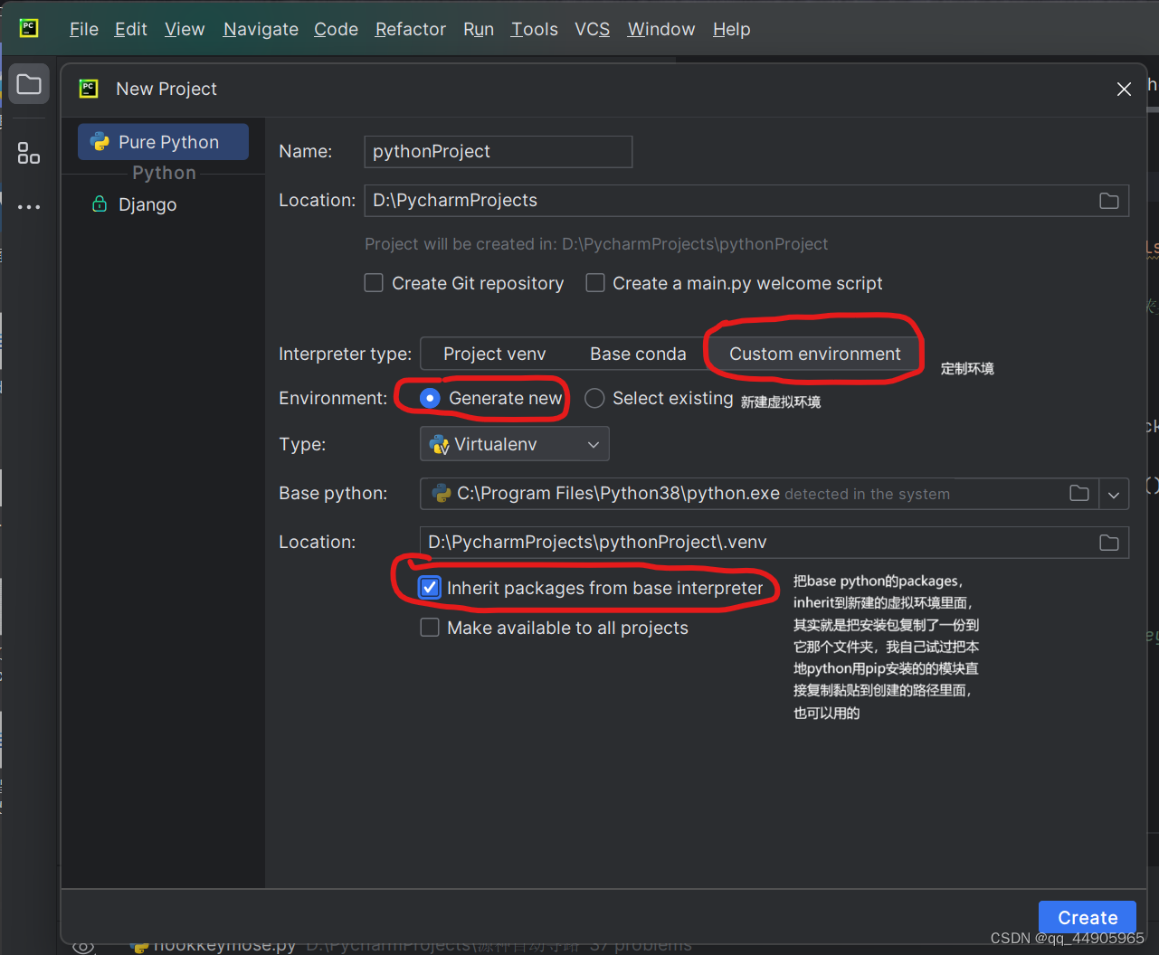Check Create a main.py welcome script
The width and height of the screenshot is (1159, 955).
(595, 283)
